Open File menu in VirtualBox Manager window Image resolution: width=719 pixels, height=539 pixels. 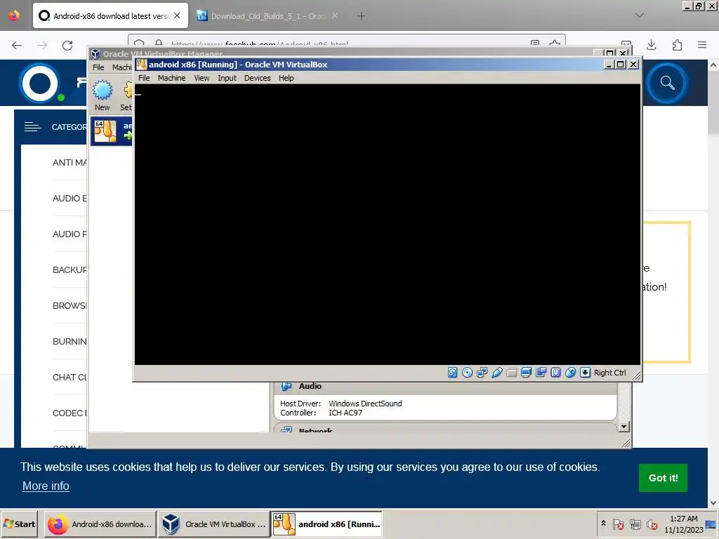[98, 67]
